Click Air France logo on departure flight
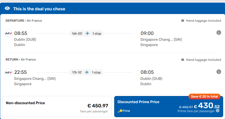 [8, 33]
